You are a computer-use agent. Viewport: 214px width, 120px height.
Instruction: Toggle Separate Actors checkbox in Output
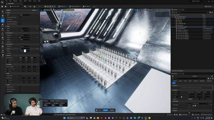click(x=20, y=87)
